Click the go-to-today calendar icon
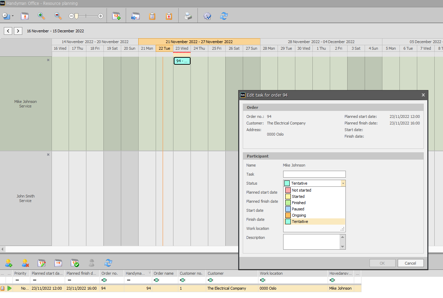Viewport: 443px width, 298px height. (25, 16)
